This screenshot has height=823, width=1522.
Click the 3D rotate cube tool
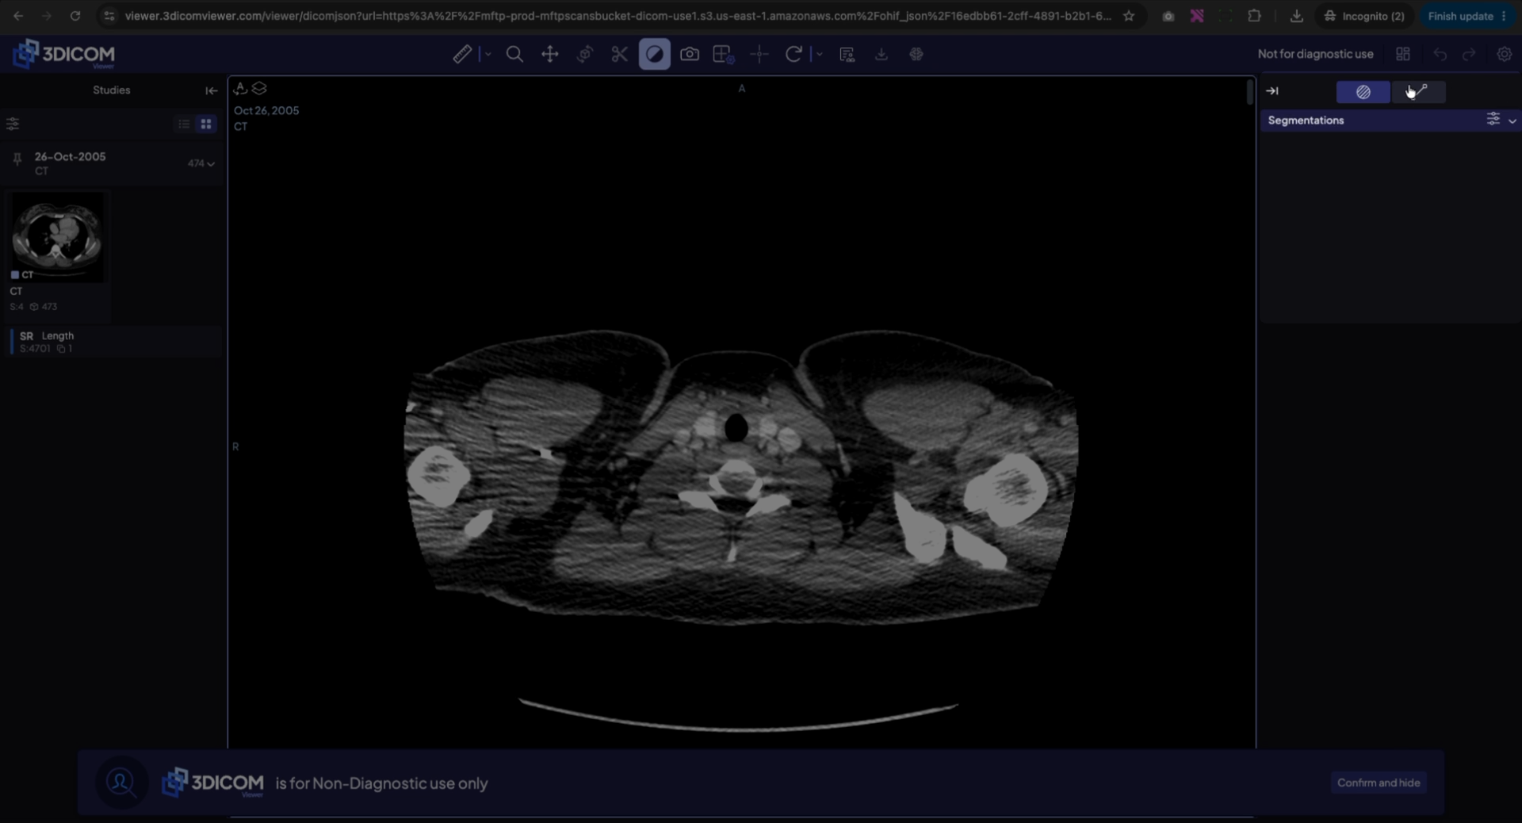(585, 54)
